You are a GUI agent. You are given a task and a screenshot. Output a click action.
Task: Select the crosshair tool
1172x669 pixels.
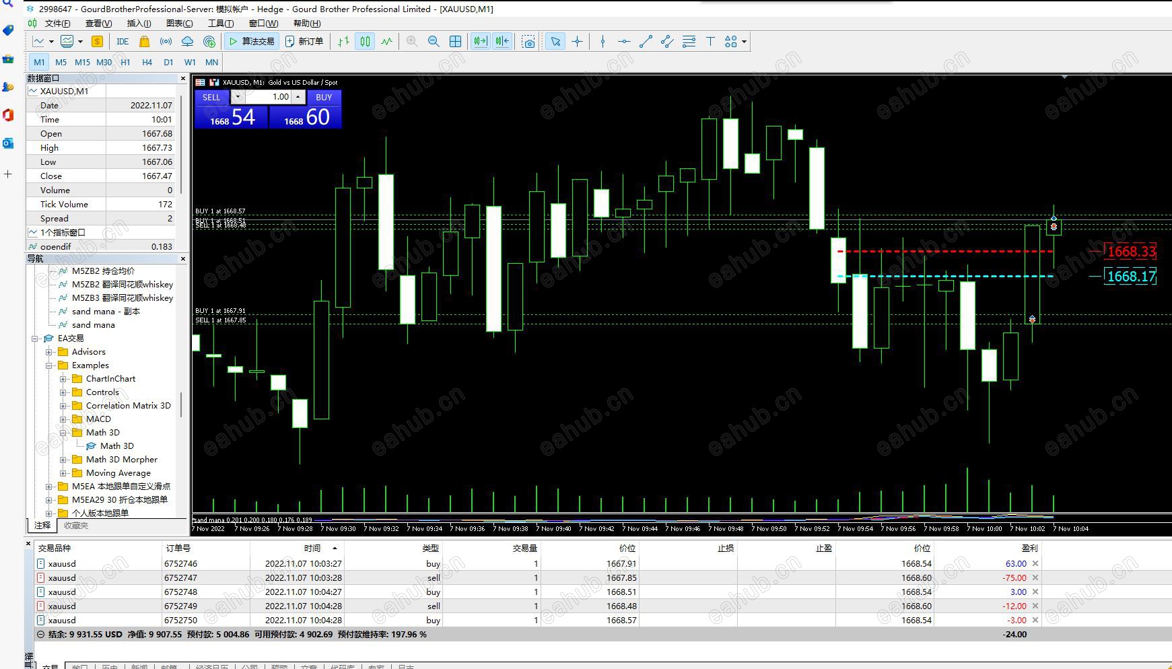[x=577, y=42]
